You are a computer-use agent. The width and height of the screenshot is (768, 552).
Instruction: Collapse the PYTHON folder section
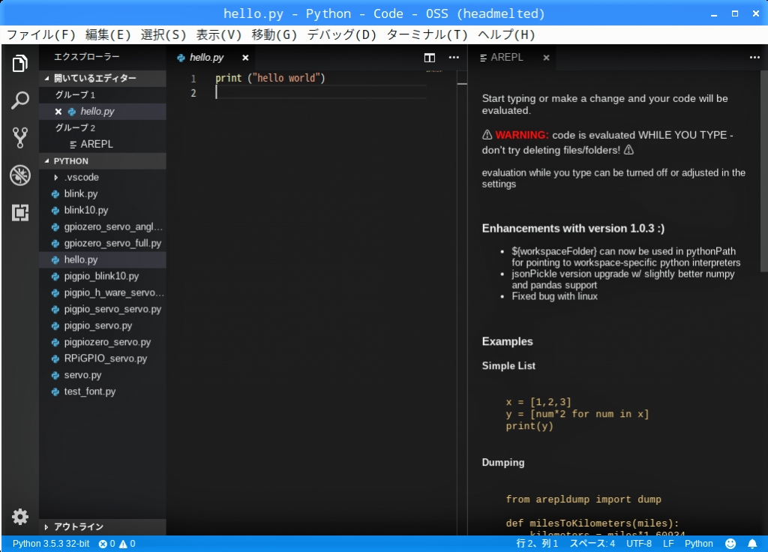pyautogui.click(x=47, y=161)
